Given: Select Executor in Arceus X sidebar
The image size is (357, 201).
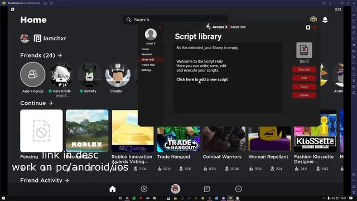Looking at the screenshot, I should coord(147,54).
